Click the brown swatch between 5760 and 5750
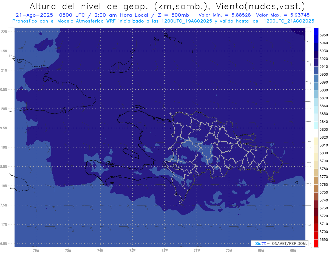This screenshot has height=254, width=329. [316, 188]
